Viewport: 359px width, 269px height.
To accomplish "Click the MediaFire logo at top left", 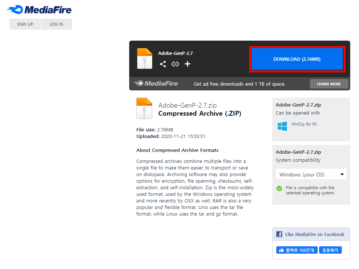I will [39, 10].
